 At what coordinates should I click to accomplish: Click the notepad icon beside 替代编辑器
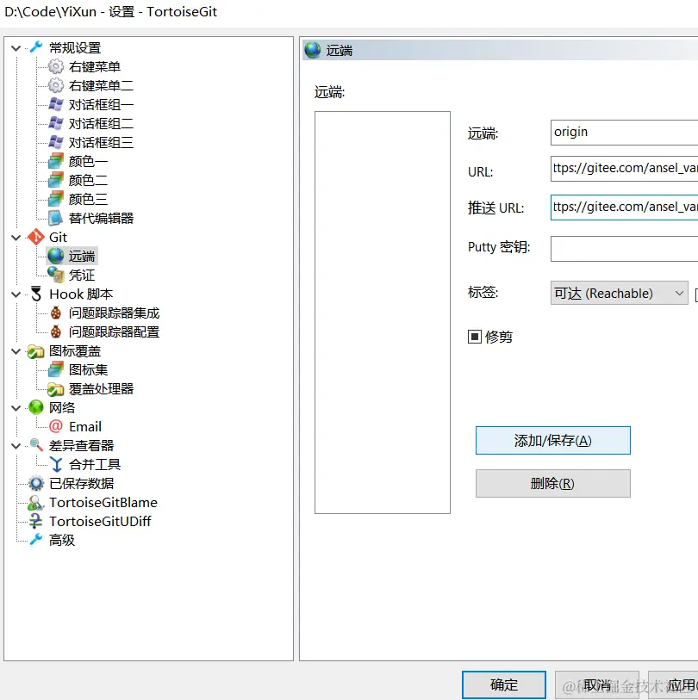[56, 218]
